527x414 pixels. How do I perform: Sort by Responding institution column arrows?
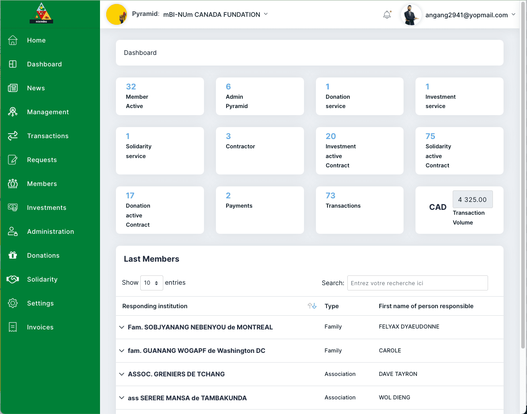click(312, 306)
